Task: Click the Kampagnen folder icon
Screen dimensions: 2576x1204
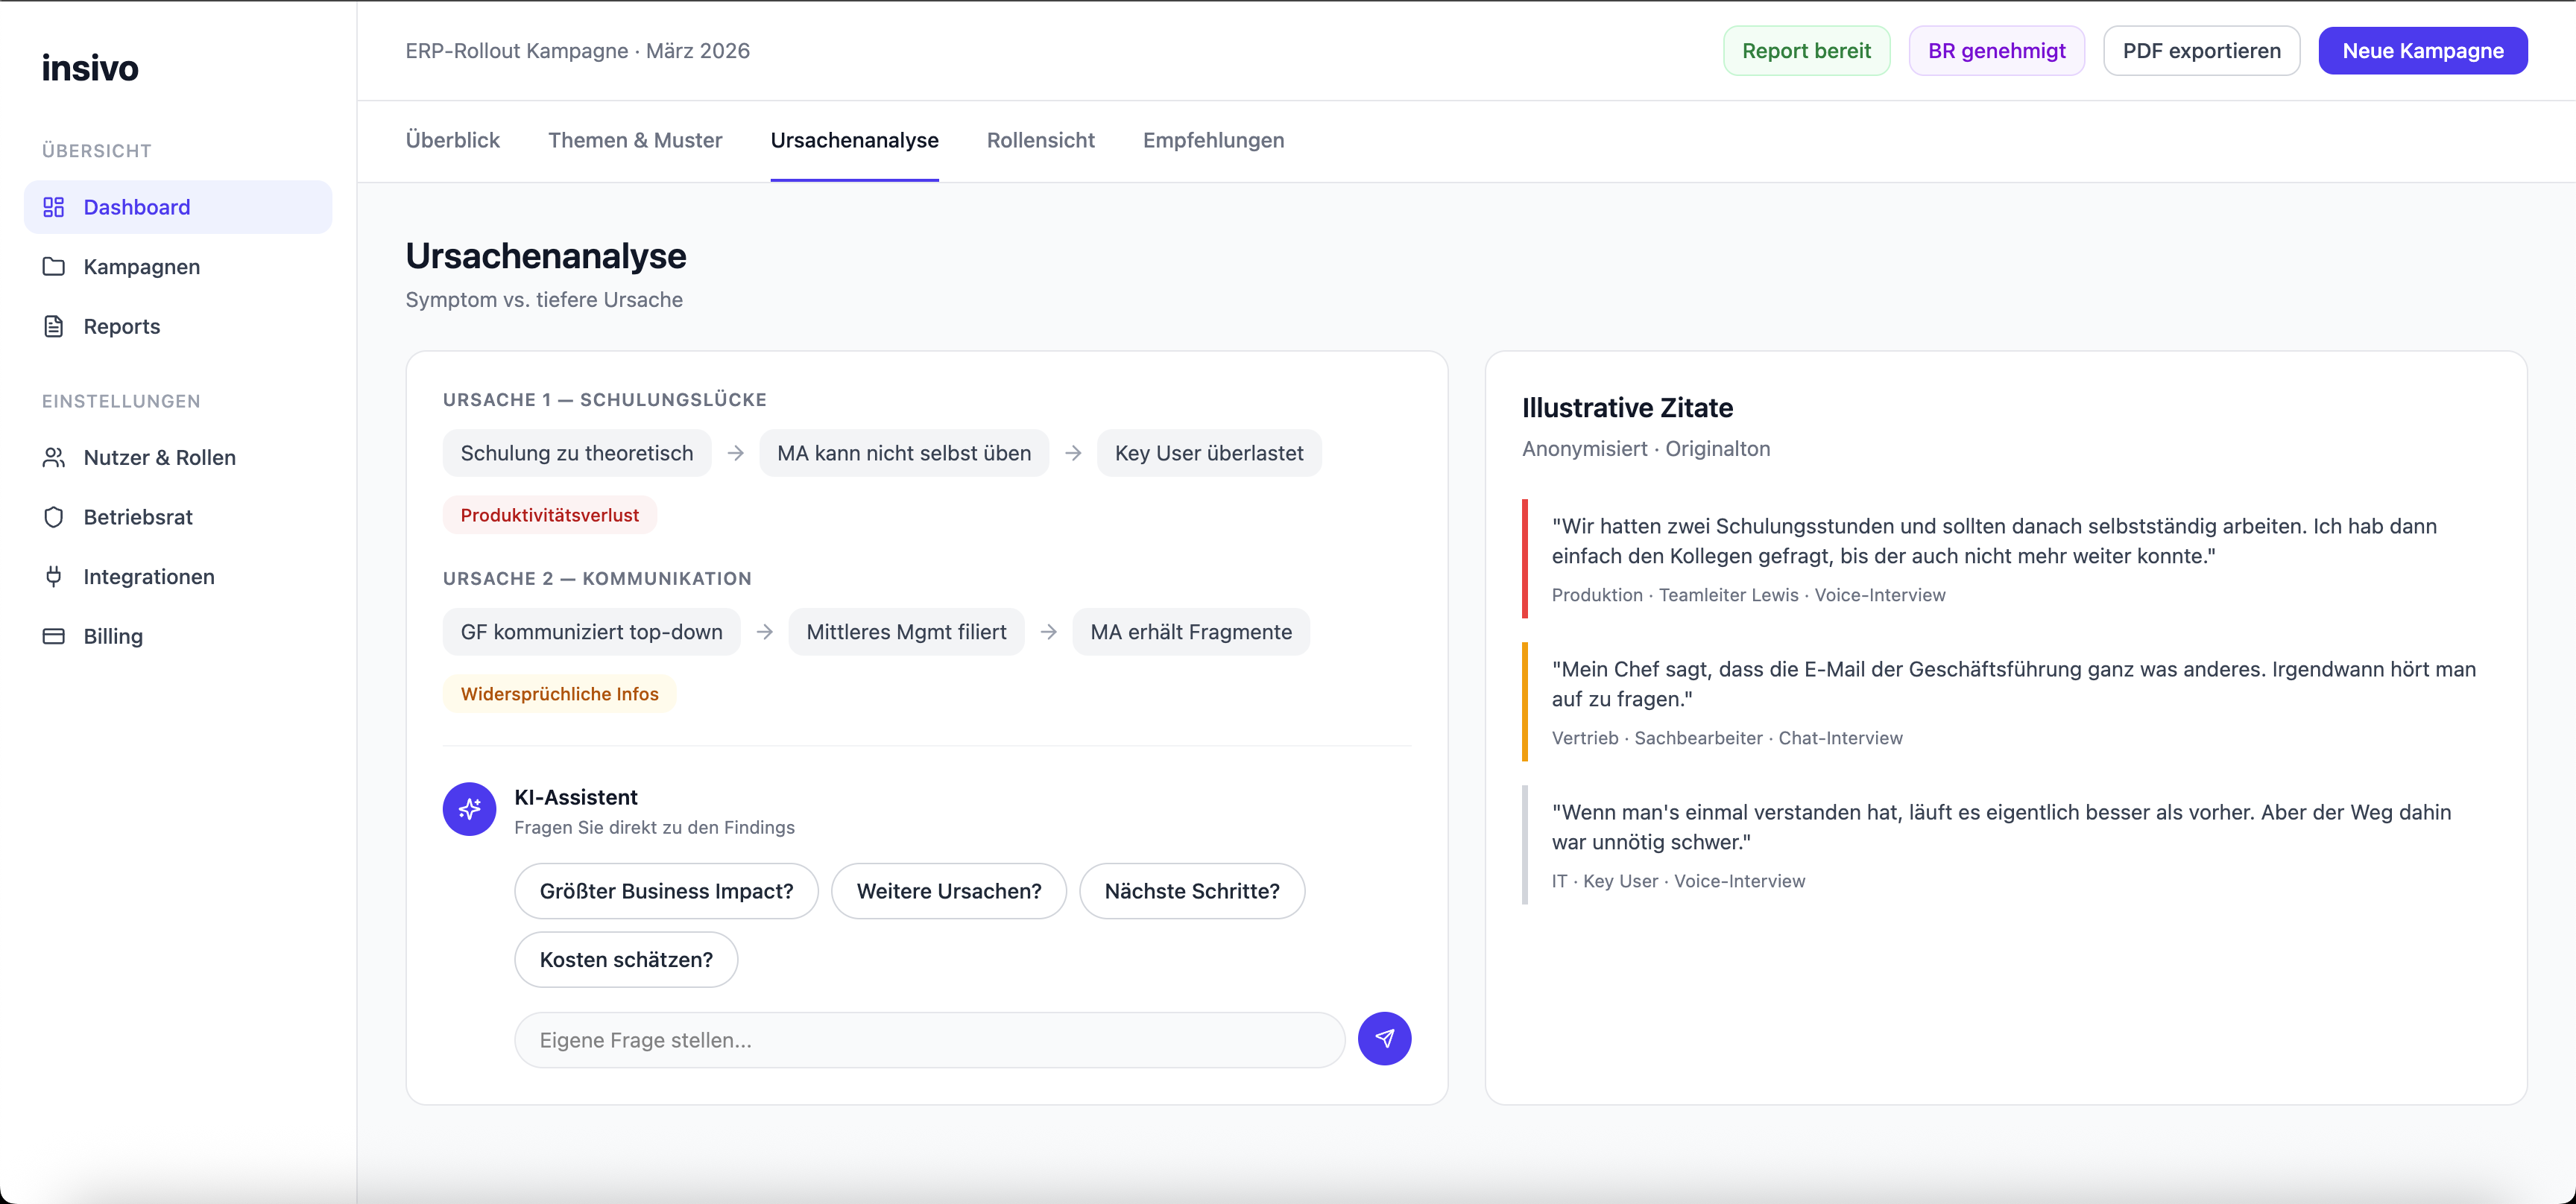Action: point(54,267)
